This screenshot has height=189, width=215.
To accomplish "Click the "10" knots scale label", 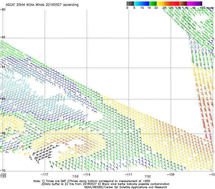I will point(142,8).
